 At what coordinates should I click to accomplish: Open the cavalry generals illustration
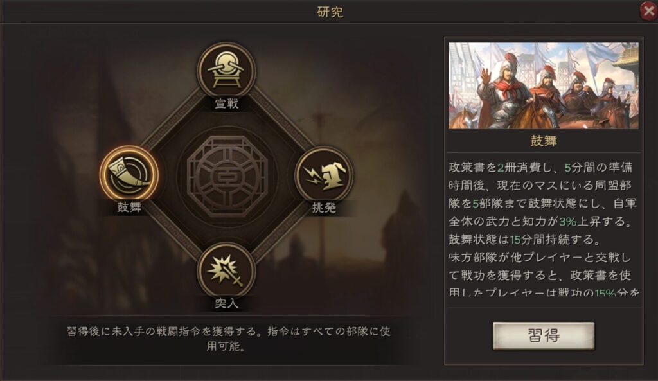click(x=544, y=85)
